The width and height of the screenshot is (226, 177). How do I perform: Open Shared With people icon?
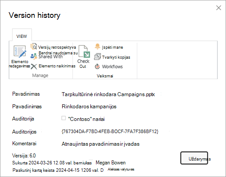[34, 56]
